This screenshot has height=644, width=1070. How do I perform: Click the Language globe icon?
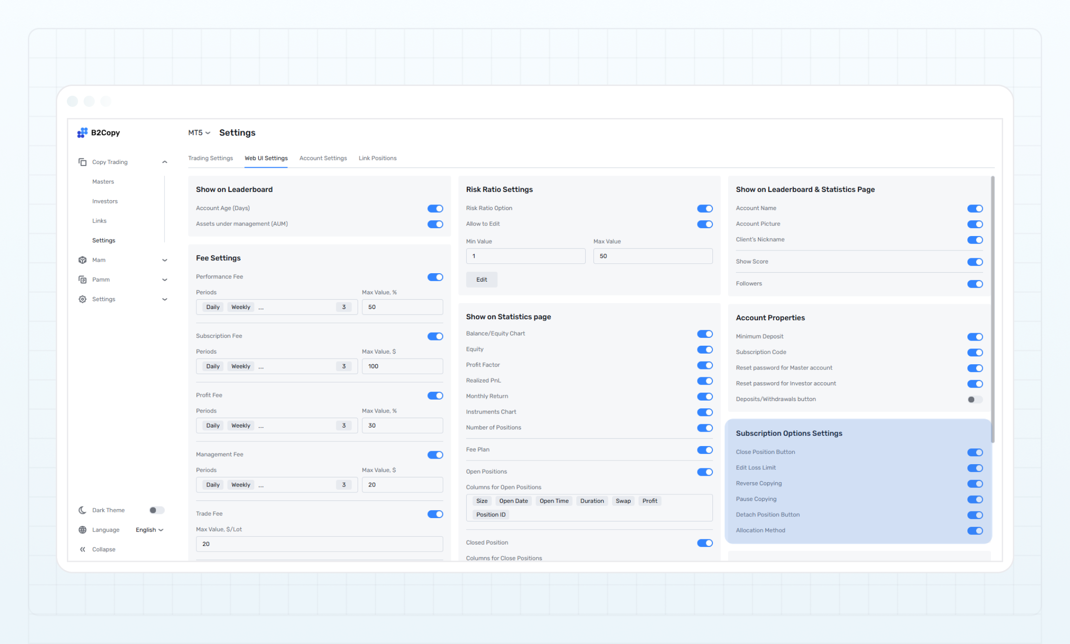(83, 530)
